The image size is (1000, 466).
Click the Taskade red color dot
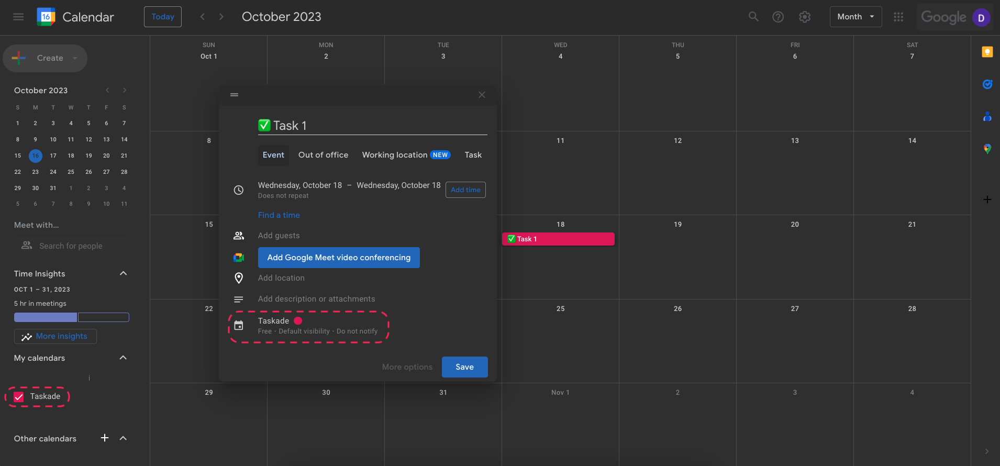tap(298, 321)
